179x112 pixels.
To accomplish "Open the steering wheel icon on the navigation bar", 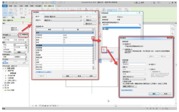I will (x=173, y=29).
